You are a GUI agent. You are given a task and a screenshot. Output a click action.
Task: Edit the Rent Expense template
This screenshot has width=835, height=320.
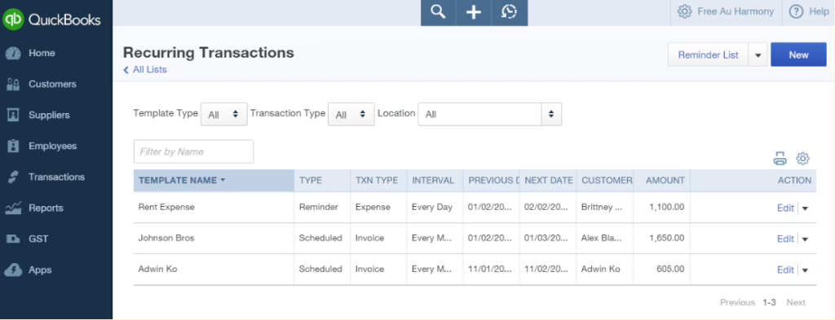pyautogui.click(x=785, y=208)
